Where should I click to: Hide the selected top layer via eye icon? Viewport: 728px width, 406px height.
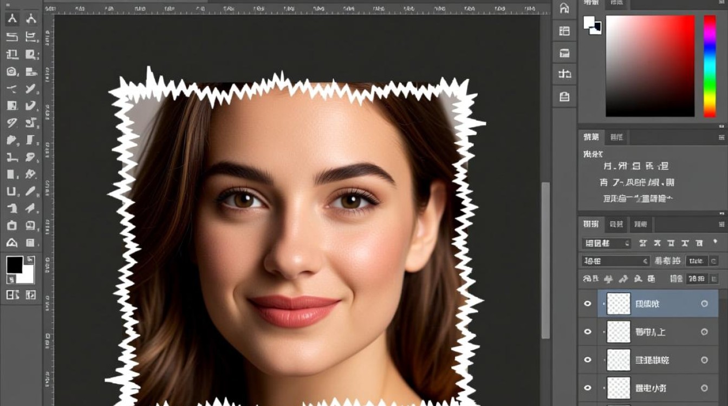tap(588, 304)
